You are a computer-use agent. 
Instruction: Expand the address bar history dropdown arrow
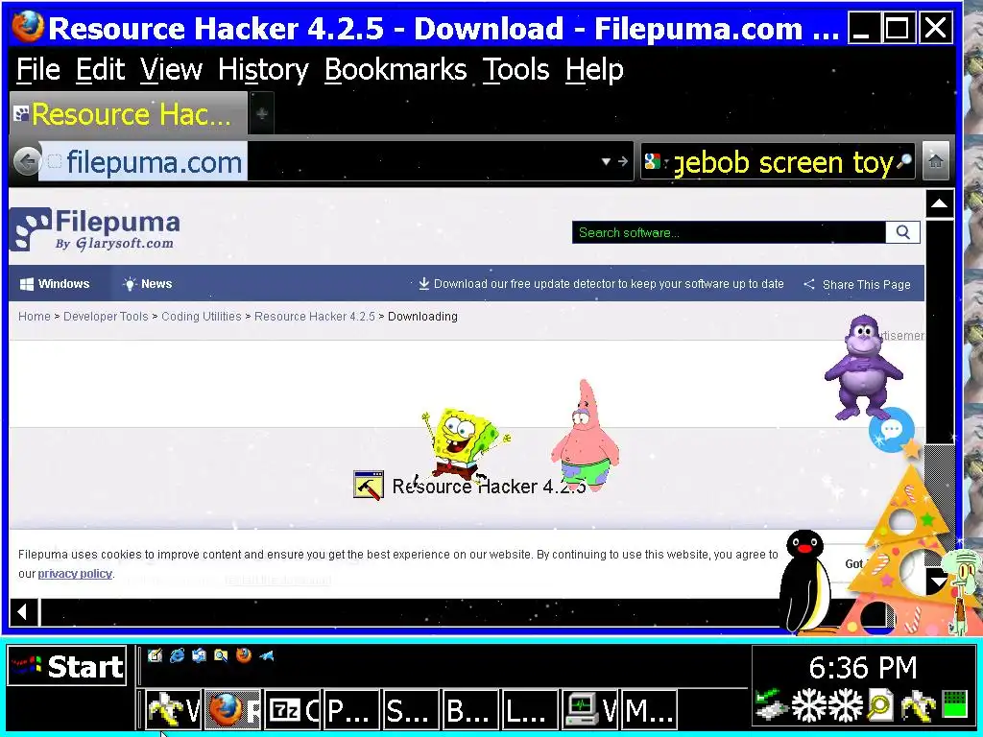coord(606,161)
